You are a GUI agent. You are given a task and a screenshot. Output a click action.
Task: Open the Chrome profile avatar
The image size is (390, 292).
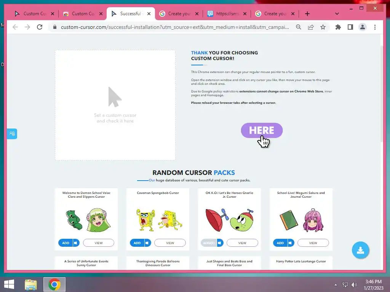coord(363,27)
